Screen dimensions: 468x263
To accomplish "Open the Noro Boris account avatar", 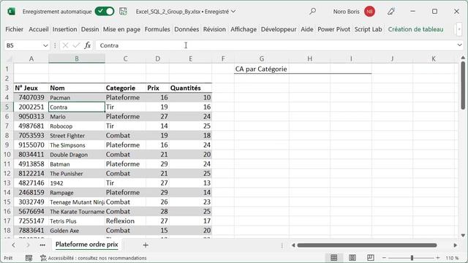I will (369, 12).
